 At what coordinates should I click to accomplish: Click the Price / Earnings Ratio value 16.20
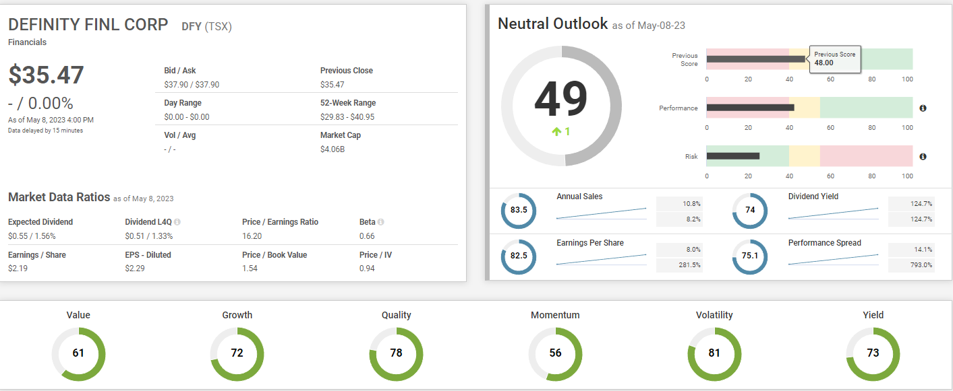click(252, 236)
